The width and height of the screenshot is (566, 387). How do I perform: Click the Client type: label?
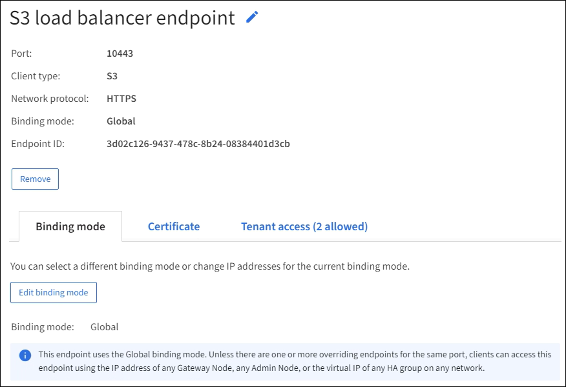[x=36, y=76]
